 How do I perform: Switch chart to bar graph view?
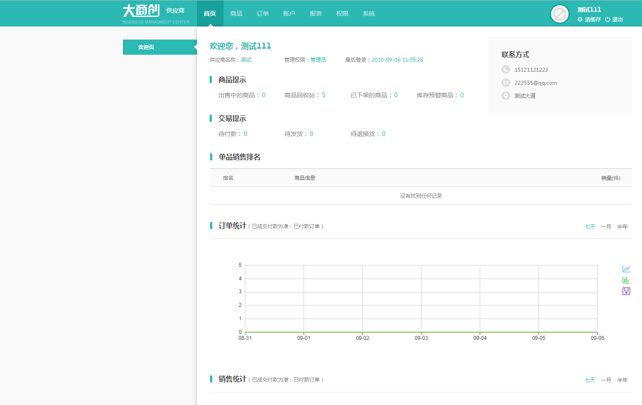point(626,280)
